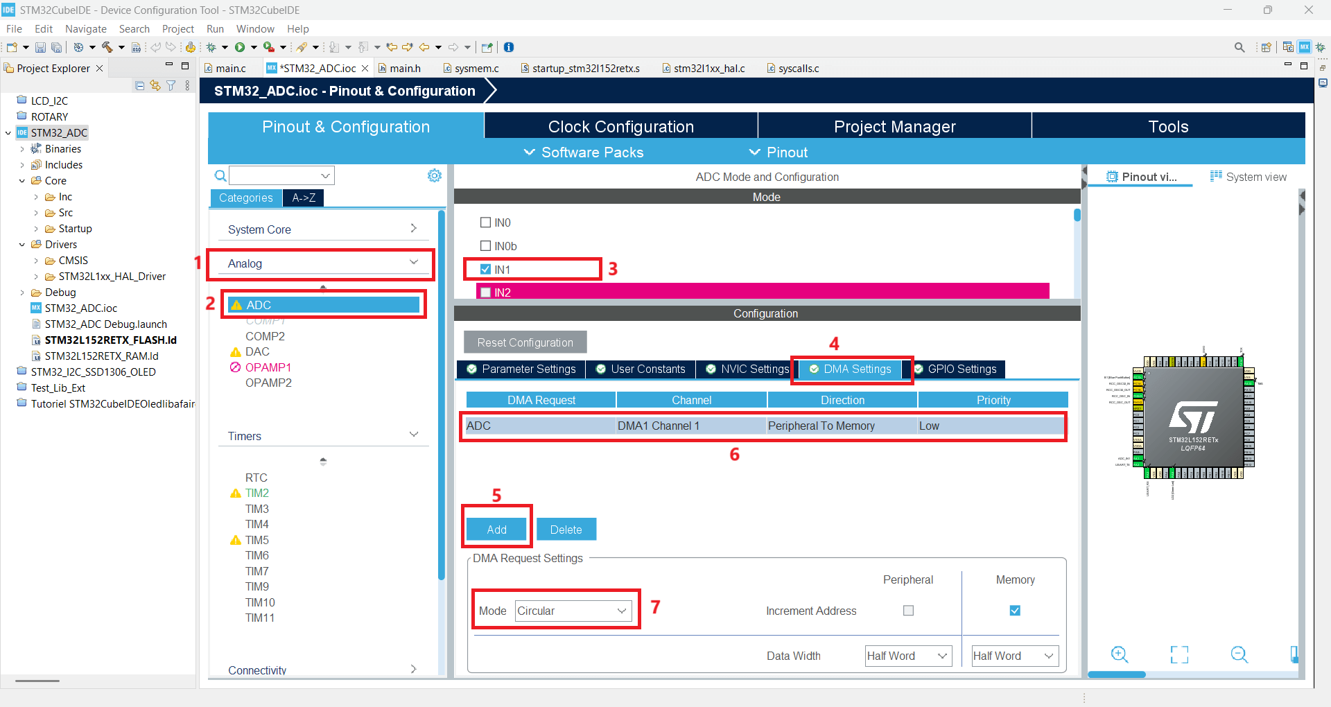Close the Project Explorer view
This screenshot has height=707, width=1331.
click(x=100, y=68)
